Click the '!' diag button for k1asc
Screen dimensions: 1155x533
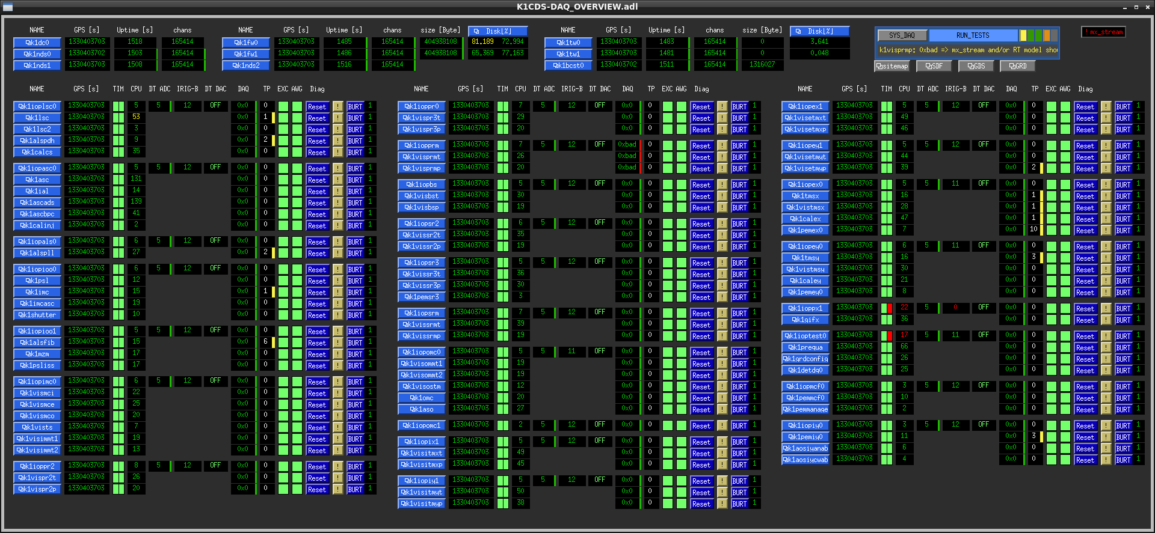338,180
